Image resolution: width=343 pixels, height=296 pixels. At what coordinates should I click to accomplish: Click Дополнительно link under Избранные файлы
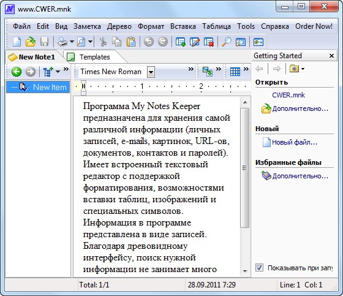point(300,176)
